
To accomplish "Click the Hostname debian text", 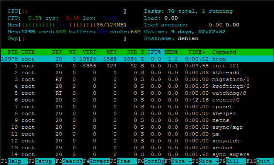I will [x=171, y=38].
